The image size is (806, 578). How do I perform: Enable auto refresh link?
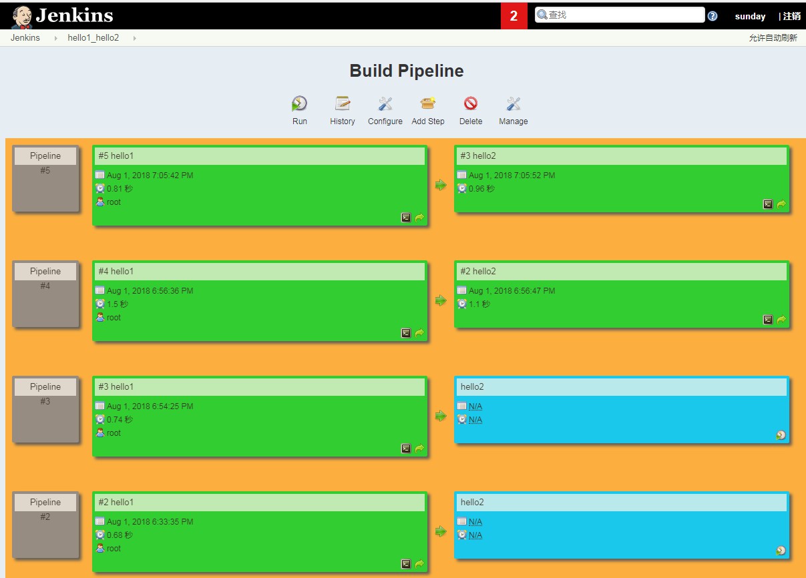tap(773, 38)
